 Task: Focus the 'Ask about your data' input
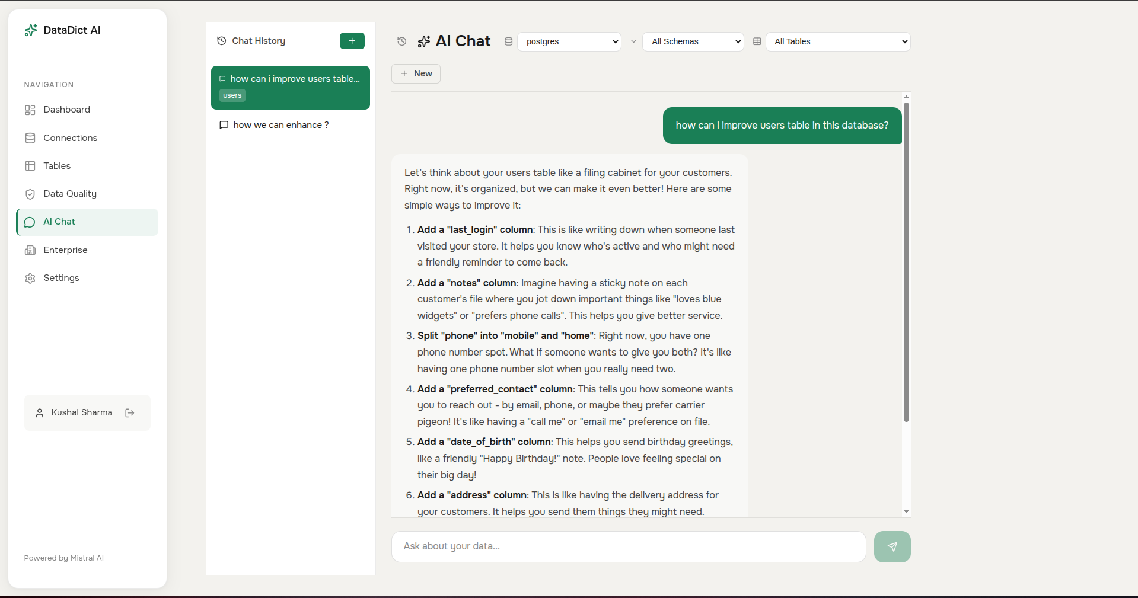pos(629,546)
